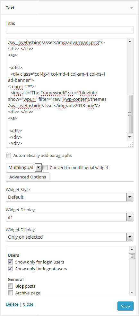Click the textarea scrollbar thumb

[130, 114]
